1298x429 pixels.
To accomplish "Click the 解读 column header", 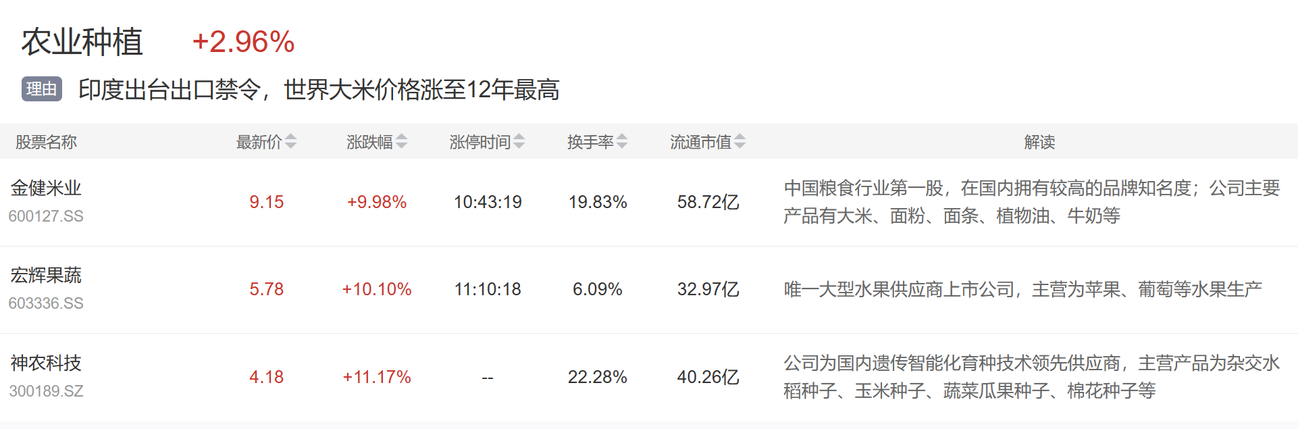I will (1039, 142).
